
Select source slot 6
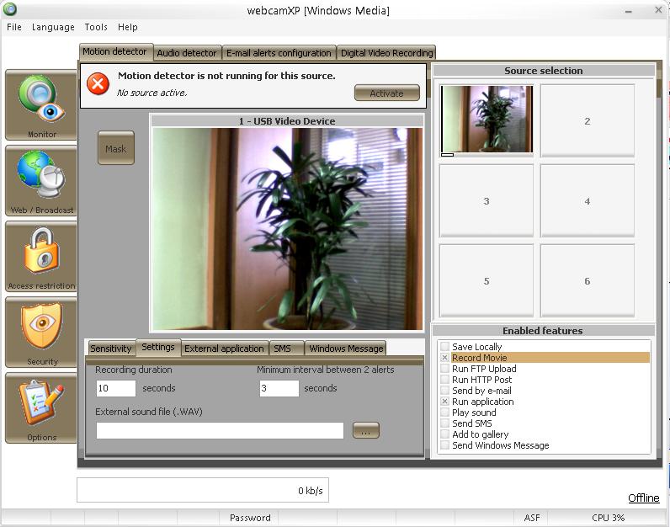[x=588, y=281]
